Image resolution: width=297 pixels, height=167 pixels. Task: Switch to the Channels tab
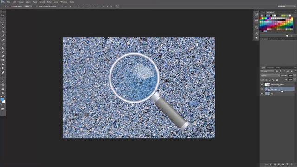tap(271, 68)
